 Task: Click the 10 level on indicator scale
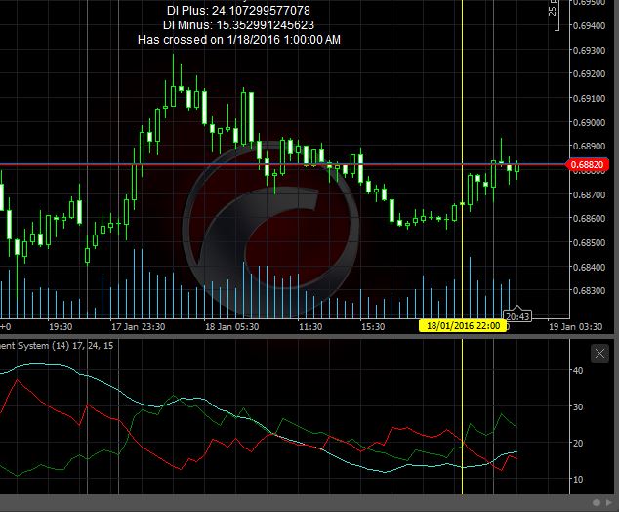[578, 480]
